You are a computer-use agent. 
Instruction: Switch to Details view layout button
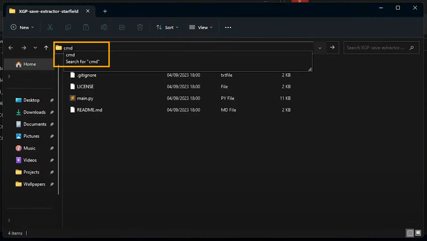coord(410,233)
